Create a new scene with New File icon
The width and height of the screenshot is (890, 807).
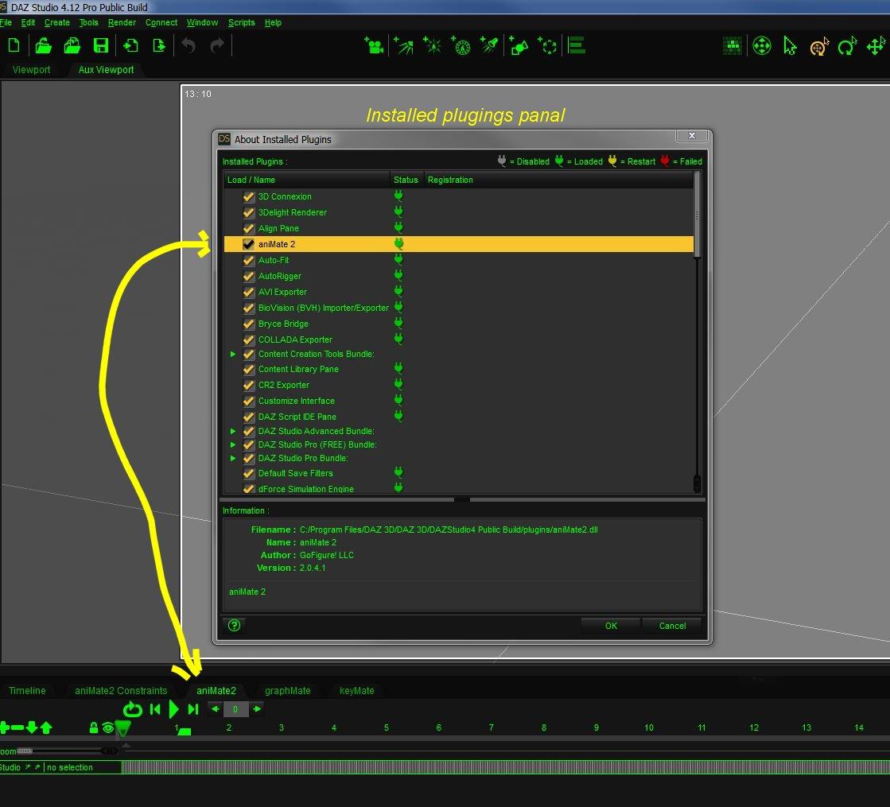14,45
